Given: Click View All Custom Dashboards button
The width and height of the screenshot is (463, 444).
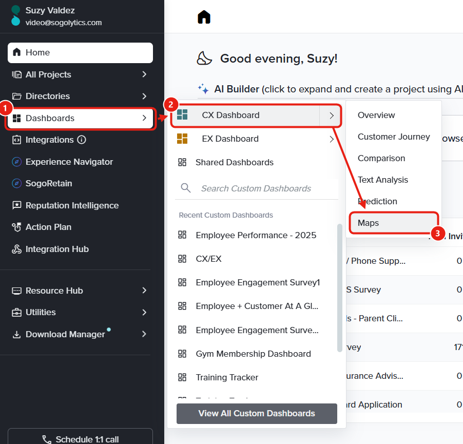Looking at the screenshot, I should coord(257,413).
